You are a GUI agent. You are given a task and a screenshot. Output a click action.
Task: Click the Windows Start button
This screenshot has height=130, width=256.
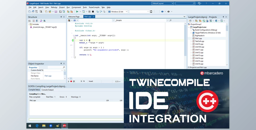tap(30, 126)
